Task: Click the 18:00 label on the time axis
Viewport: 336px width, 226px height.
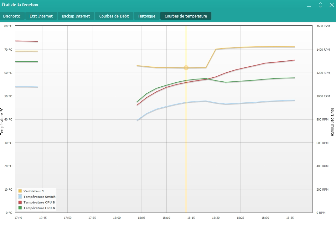Action: (x=117, y=217)
